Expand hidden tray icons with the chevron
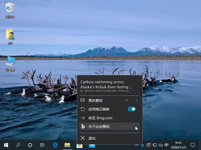The width and height of the screenshot is (201, 150). 137,145
